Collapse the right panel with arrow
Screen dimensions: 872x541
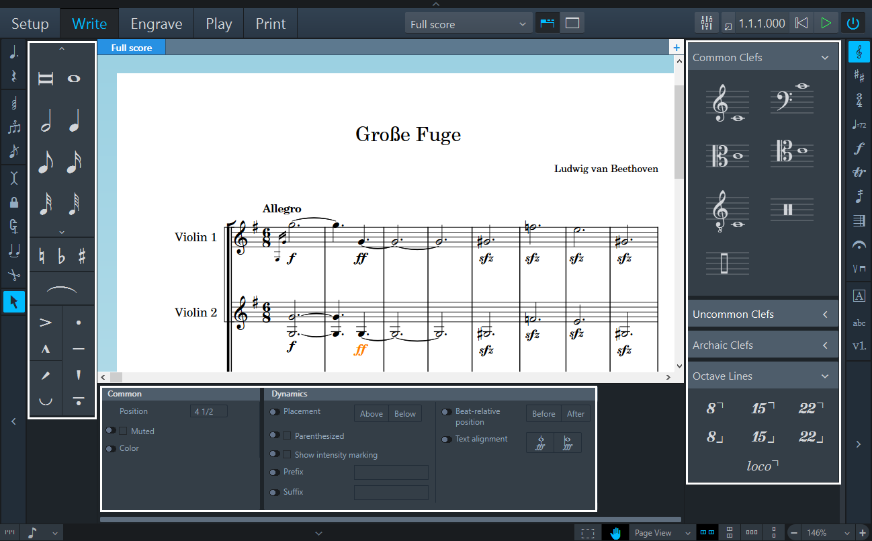coord(858,444)
